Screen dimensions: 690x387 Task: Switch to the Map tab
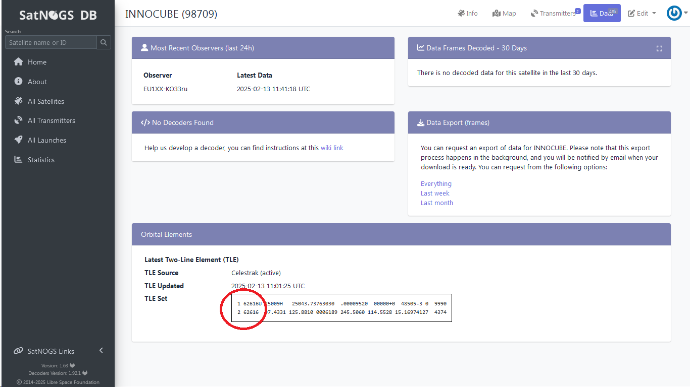[x=504, y=14]
